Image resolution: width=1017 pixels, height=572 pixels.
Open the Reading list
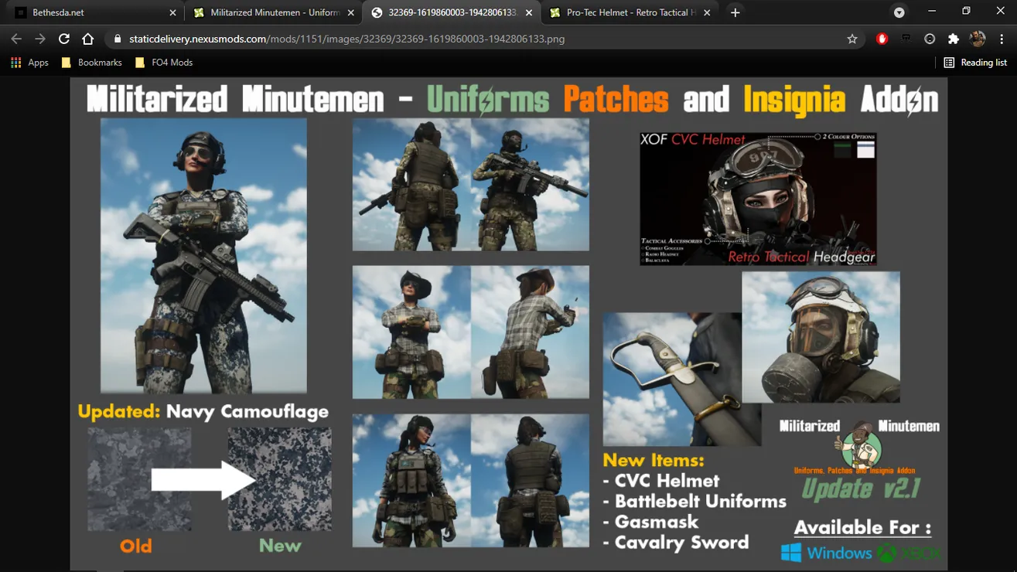click(975, 63)
